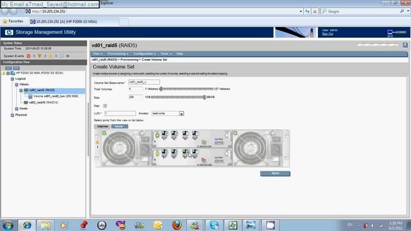Click the search magnifier icon

coord(402,12)
